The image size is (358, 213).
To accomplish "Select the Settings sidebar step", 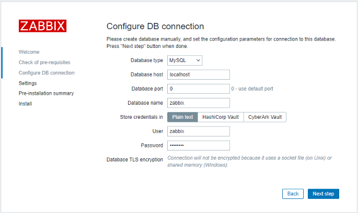I will pos(28,83).
